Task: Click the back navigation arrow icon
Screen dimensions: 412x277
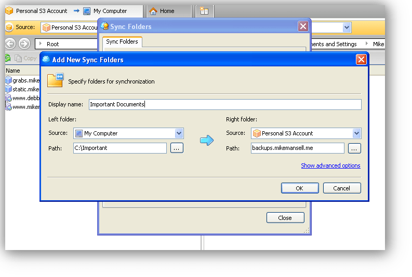Action: [x=10, y=44]
